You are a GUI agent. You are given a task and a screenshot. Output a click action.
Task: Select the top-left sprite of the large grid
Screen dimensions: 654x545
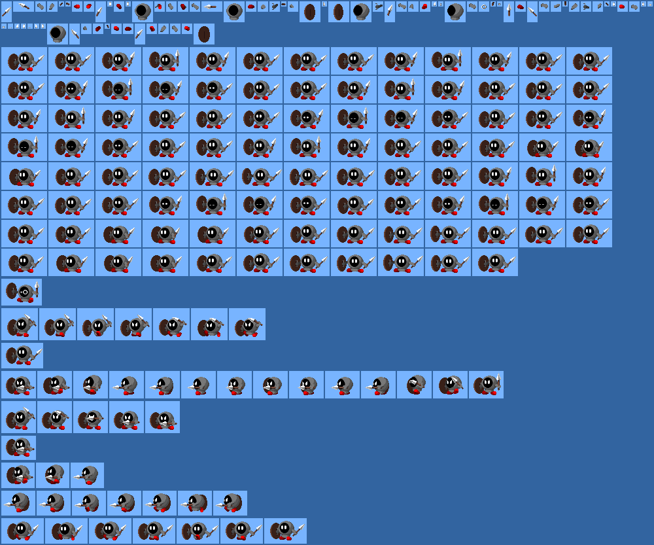point(24,61)
